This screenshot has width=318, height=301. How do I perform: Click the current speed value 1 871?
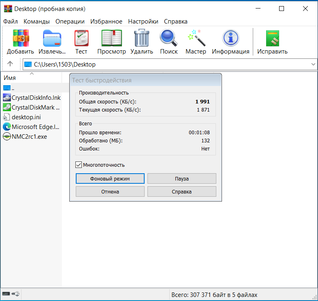tap(203, 110)
